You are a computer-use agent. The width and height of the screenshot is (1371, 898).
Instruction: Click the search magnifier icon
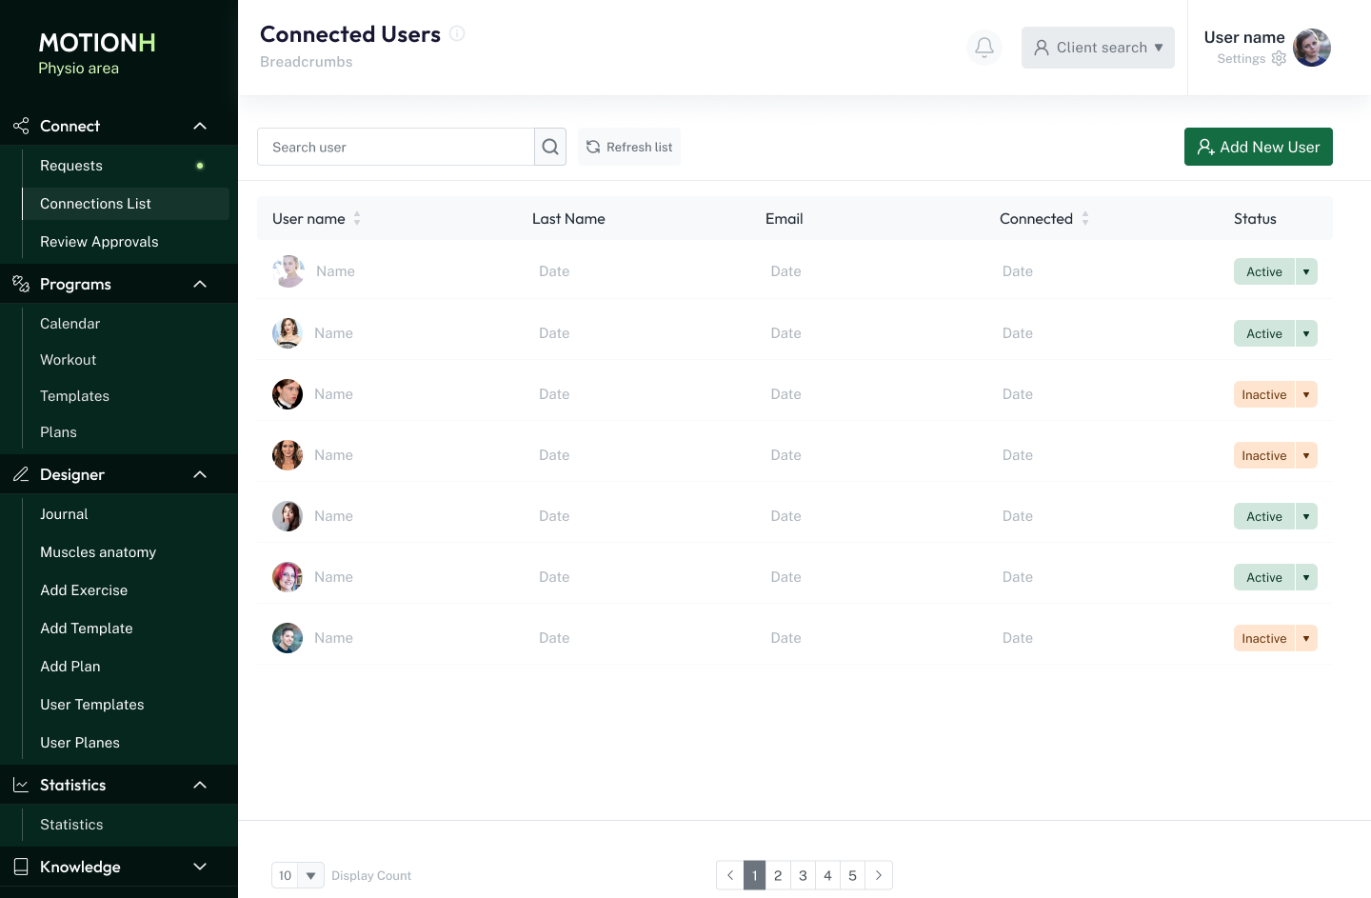coord(550,147)
